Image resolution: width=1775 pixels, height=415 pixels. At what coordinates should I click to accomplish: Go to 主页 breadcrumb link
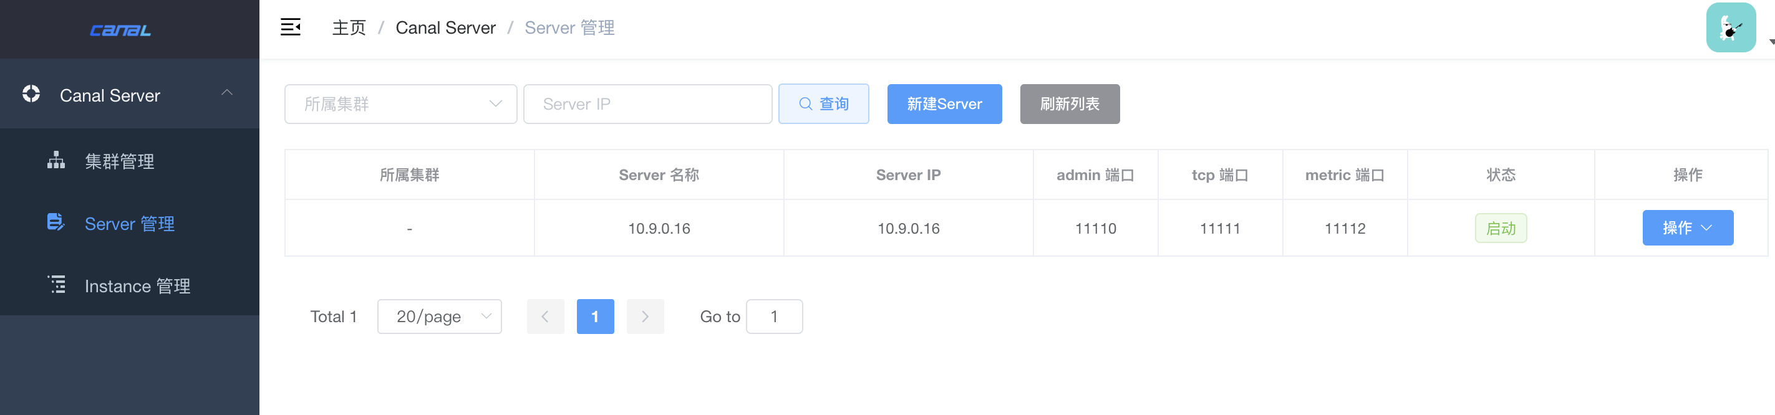coord(349,27)
